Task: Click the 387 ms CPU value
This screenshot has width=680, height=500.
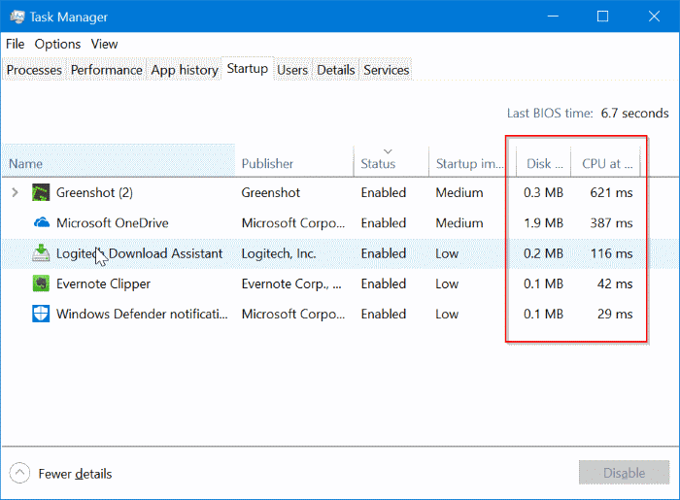Action: pyautogui.click(x=611, y=222)
